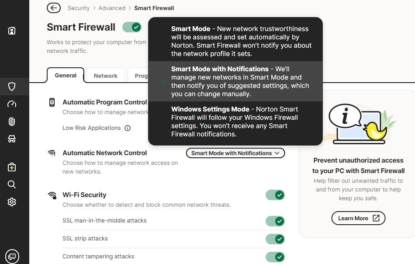Open the Home dashboard sidebar icon
The height and width of the screenshot is (264, 415).
pyautogui.click(x=12, y=31)
